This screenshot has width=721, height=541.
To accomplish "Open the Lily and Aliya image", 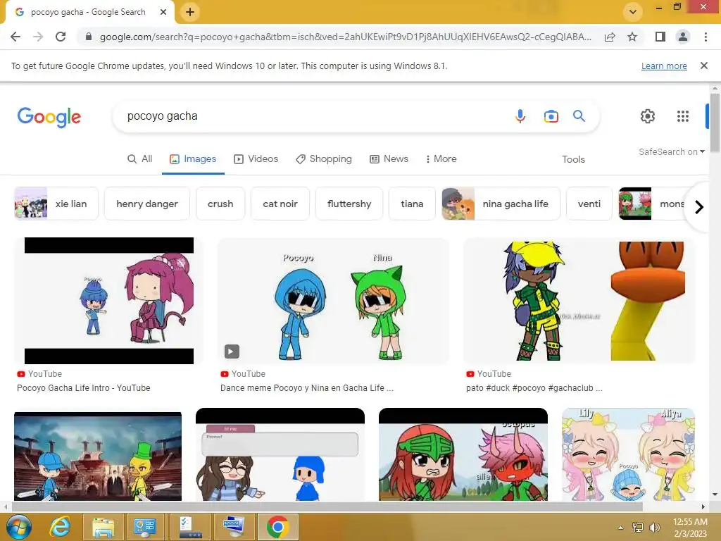I will pos(628,454).
